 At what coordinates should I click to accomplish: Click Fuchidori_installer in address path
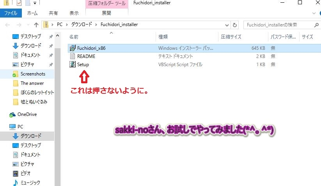119,25
